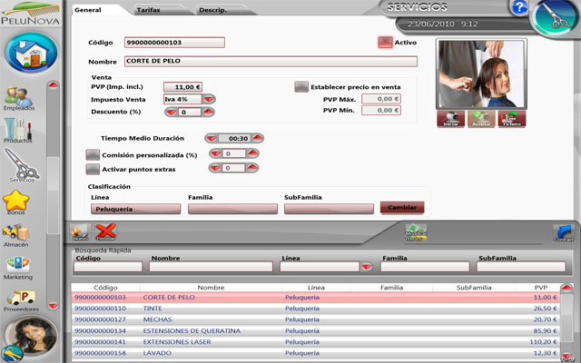Collapse the panel with Contraer blue arrow

pos(563,233)
